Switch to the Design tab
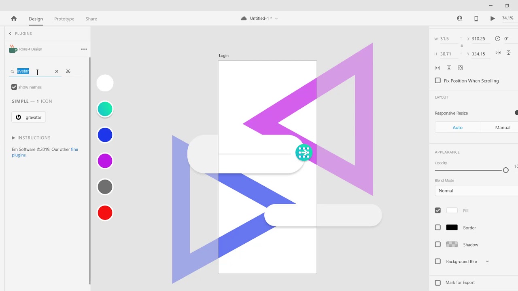 point(36,19)
